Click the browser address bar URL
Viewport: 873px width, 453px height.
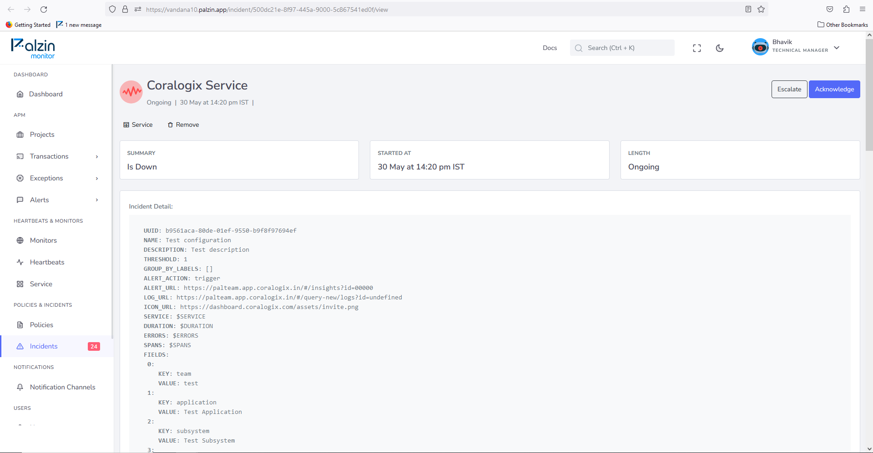pos(267,10)
